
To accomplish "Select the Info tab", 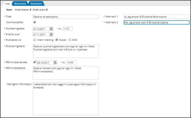I will click(8, 4).
